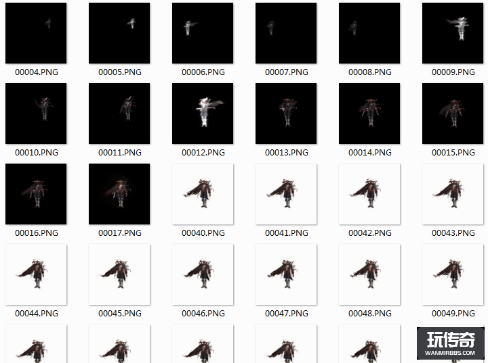This screenshot has height=363, width=488.
Task: Select the 00042.PNG thumbnail image
Action: pyautogui.click(x=369, y=194)
